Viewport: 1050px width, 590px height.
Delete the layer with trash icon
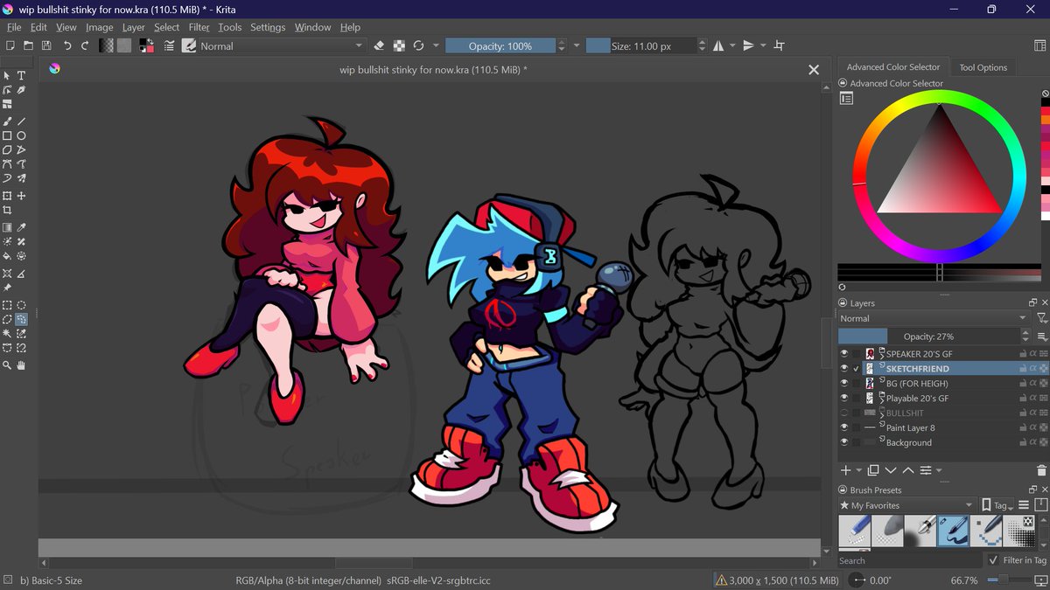pyautogui.click(x=1041, y=470)
